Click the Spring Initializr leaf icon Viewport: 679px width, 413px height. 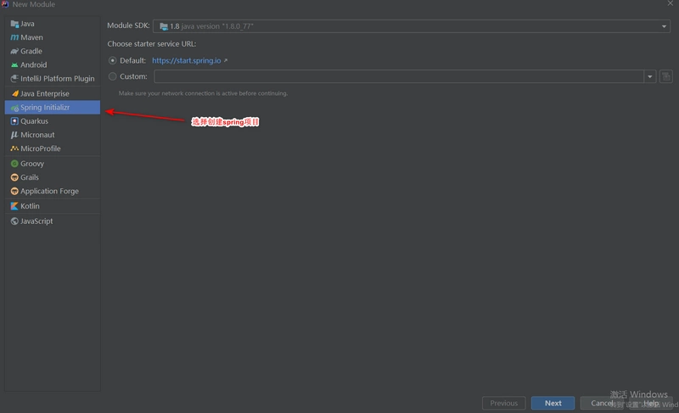(14, 108)
